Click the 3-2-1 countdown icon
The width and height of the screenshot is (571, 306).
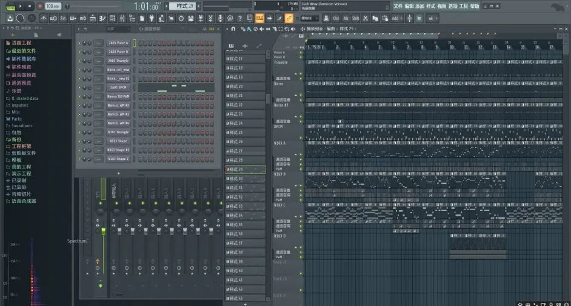(x=63, y=18)
